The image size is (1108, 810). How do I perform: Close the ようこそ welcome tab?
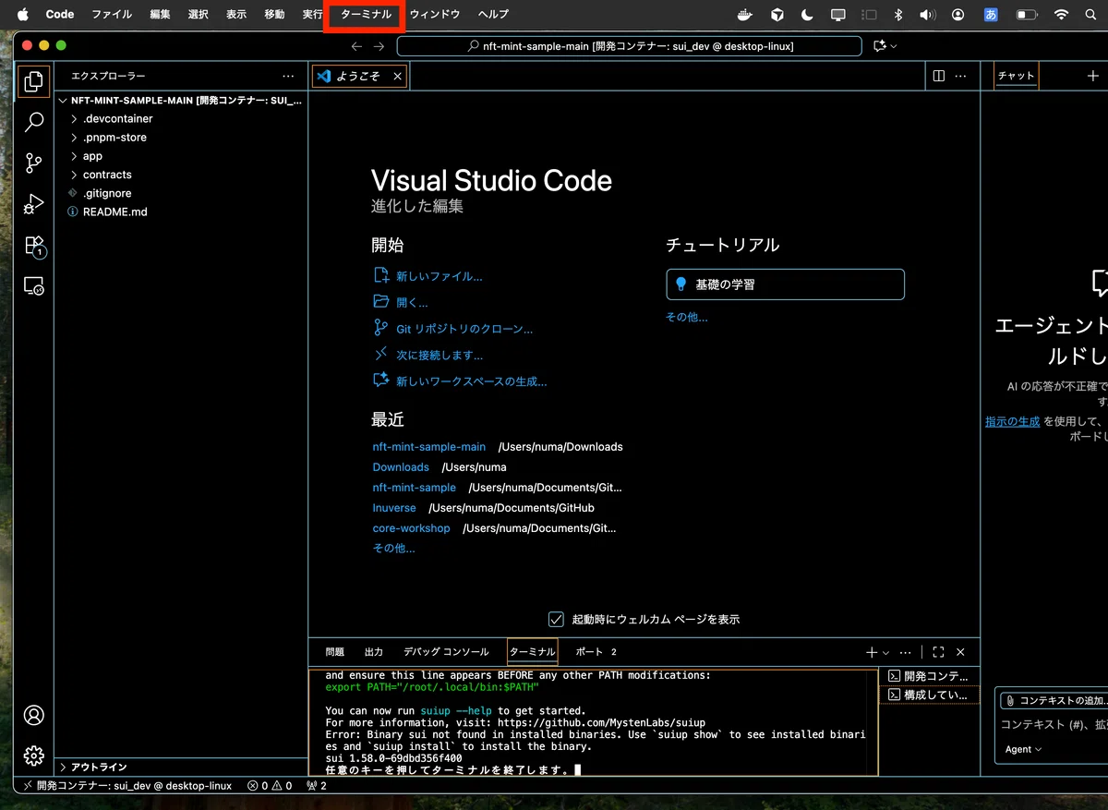[x=398, y=77]
